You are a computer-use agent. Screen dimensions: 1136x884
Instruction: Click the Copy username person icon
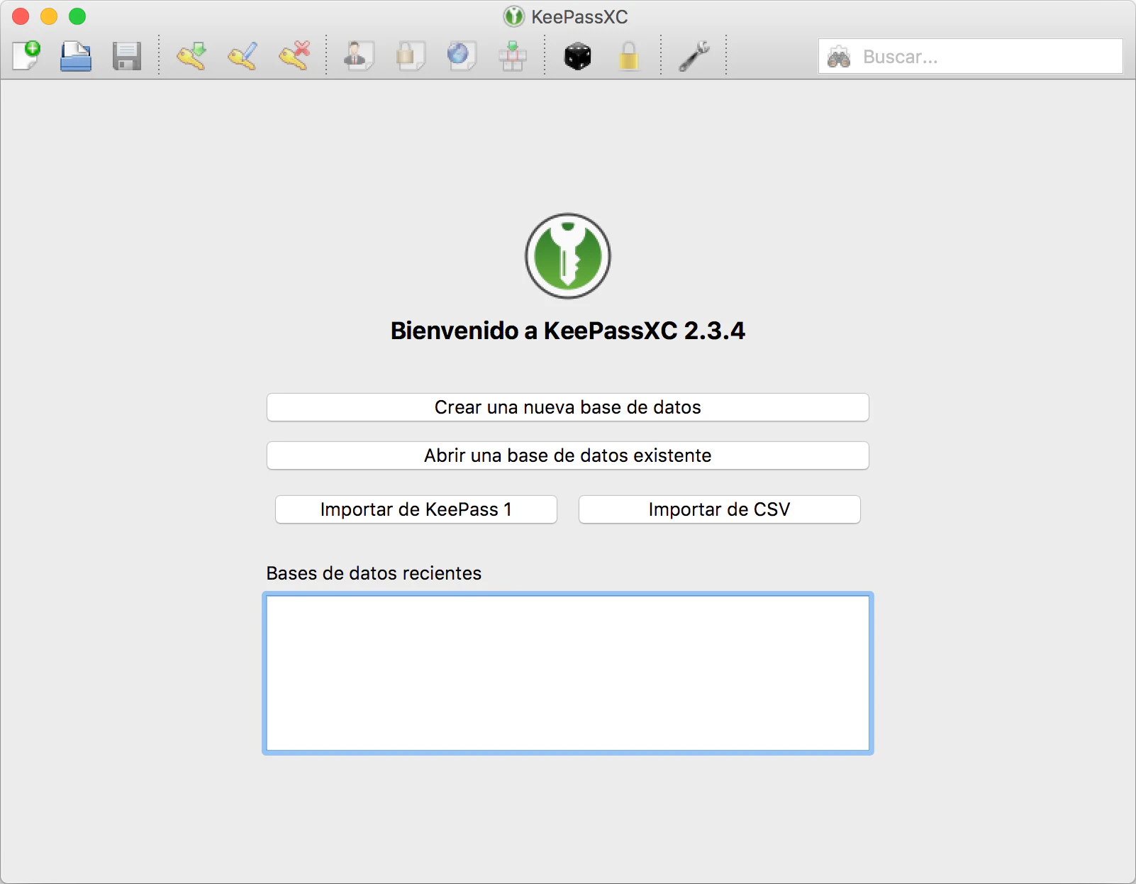click(x=359, y=56)
